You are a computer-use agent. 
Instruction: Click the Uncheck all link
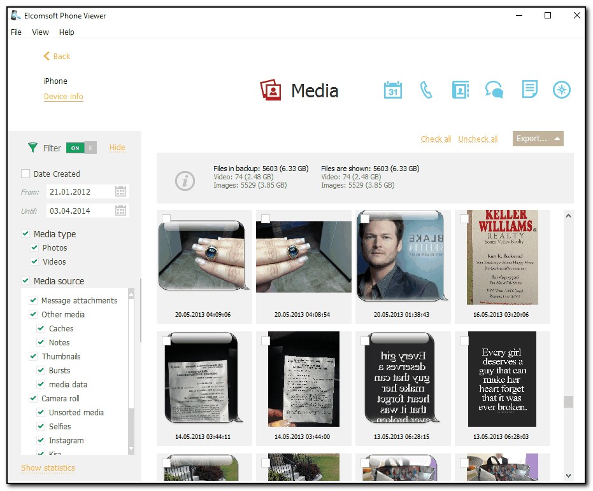pos(478,139)
